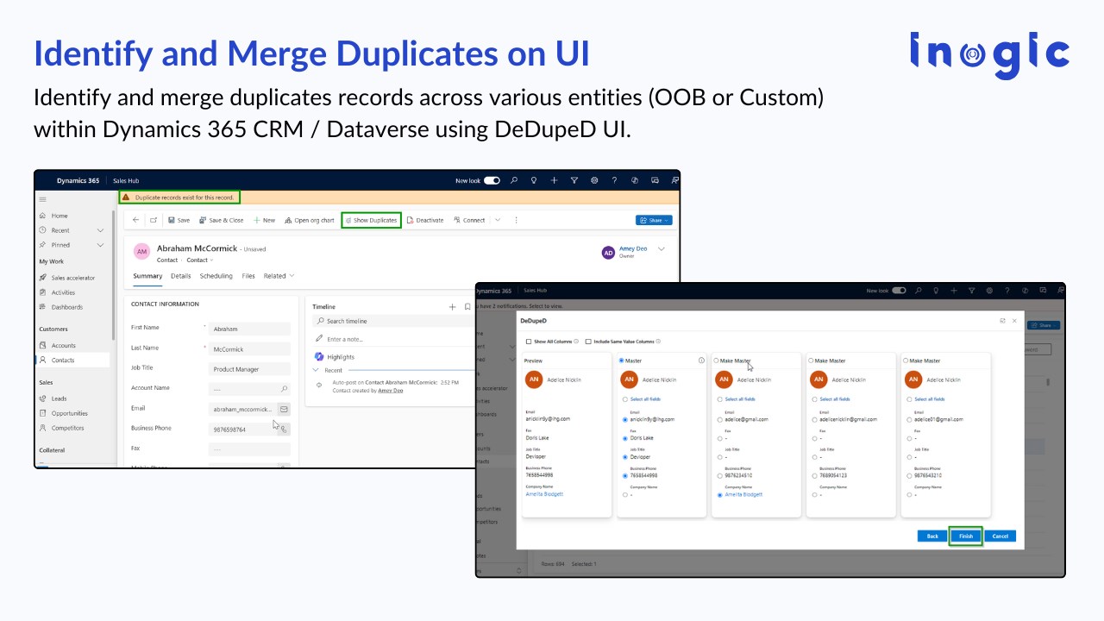Viewport: 1104px width, 621px height.
Task: Click the info icon on the Master card
Action: (701, 361)
